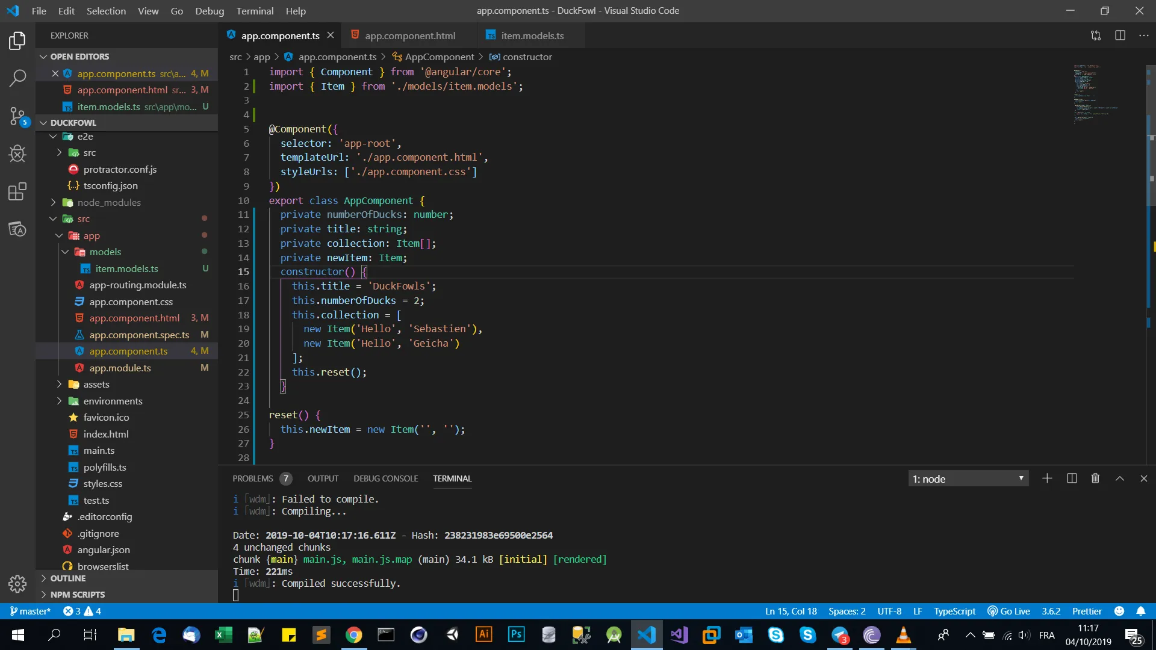The image size is (1156, 650).
Task: Open the Search view in activity bar
Action: coord(17,78)
